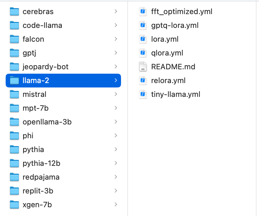The image size is (259, 216).
Task: Click the phi folder icon
Action: click(x=14, y=136)
